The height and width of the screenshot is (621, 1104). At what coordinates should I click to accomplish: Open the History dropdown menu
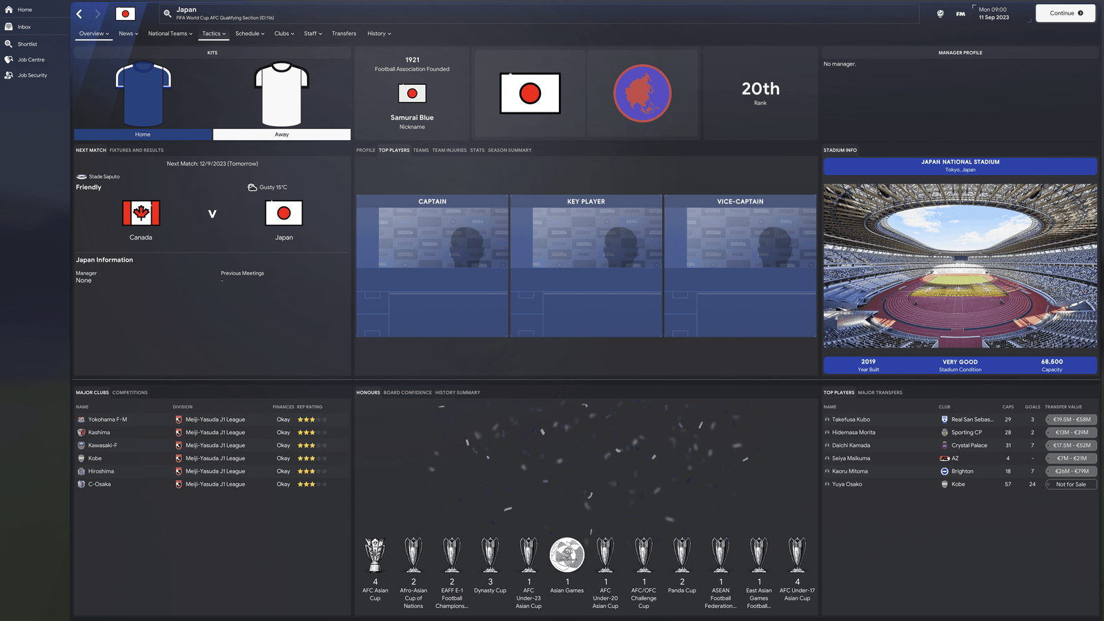pos(379,34)
